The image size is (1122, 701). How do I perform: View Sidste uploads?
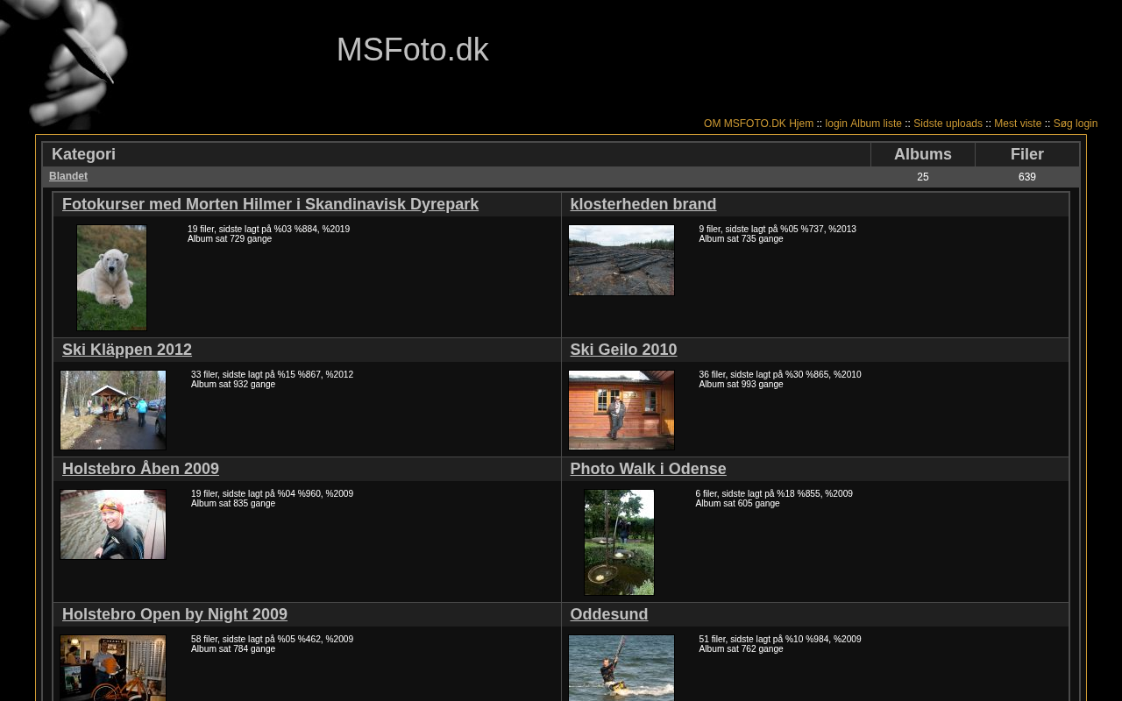pos(948,124)
